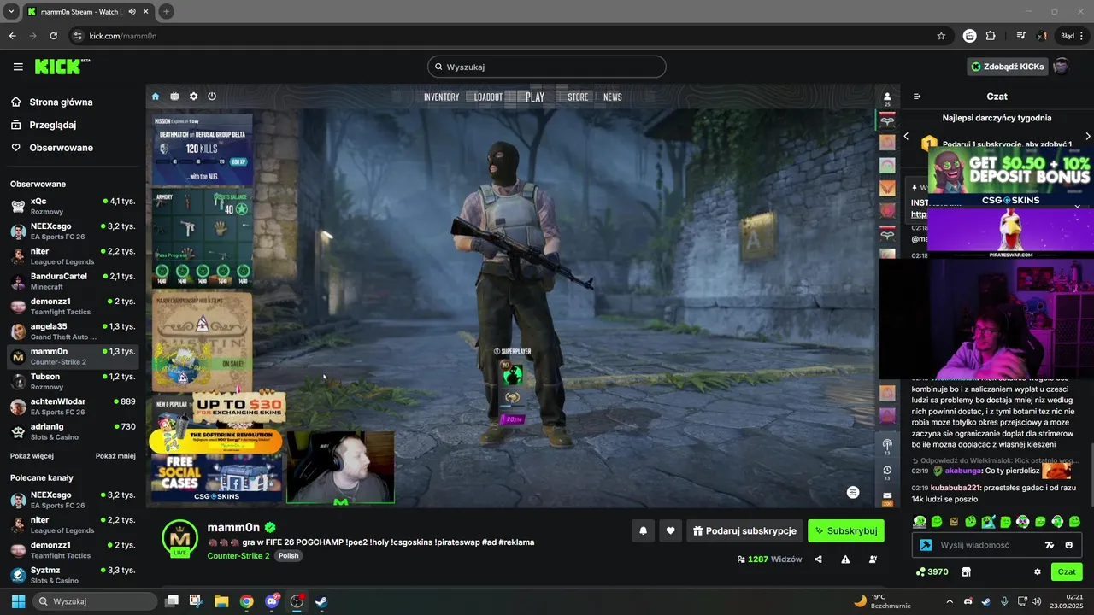Collapse chat panel arrow icon
Screen dimensions: 1094x615
pos(917,97)
